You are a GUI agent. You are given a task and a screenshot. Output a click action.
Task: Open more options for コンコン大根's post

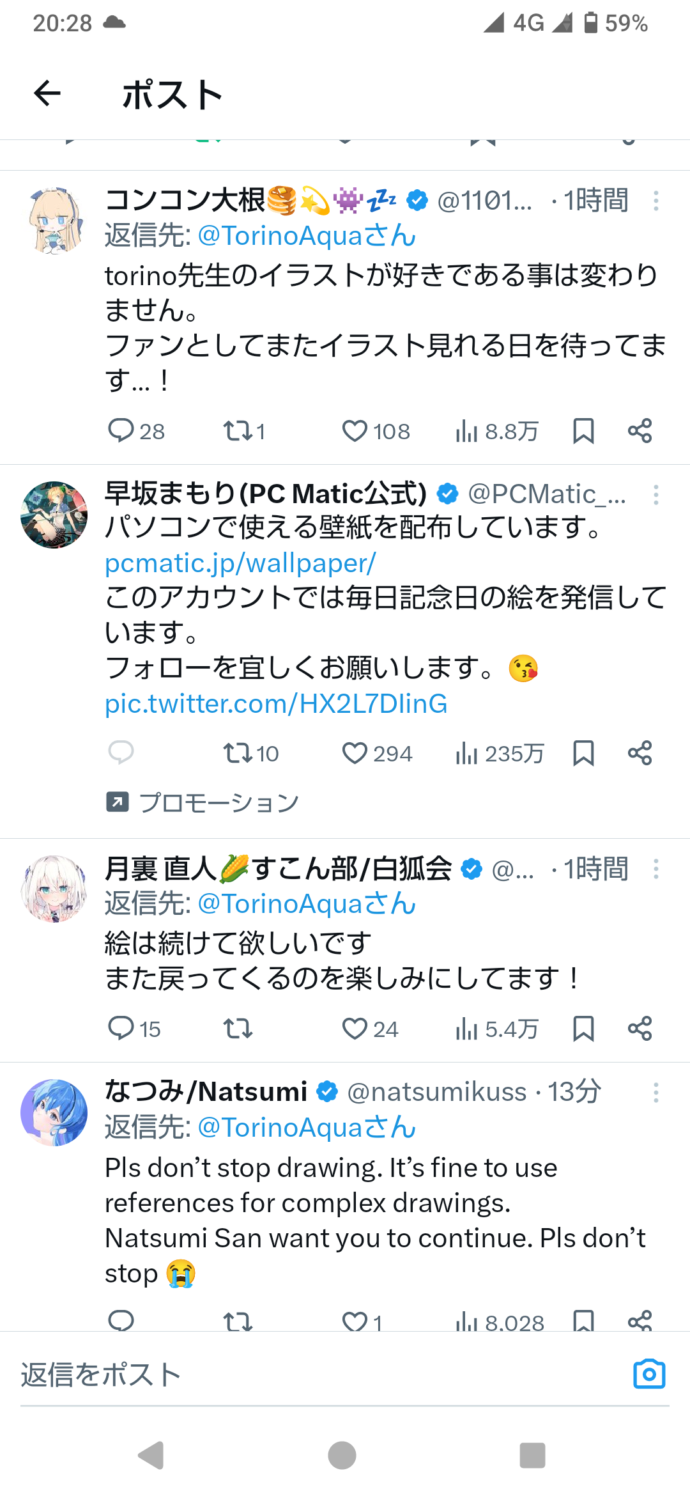pyautogui.click(x=655, y=201)
